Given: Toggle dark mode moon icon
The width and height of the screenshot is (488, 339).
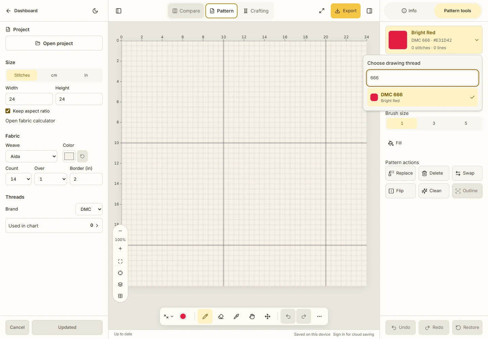Looking at the screenshot, I should tap(95, 11).
